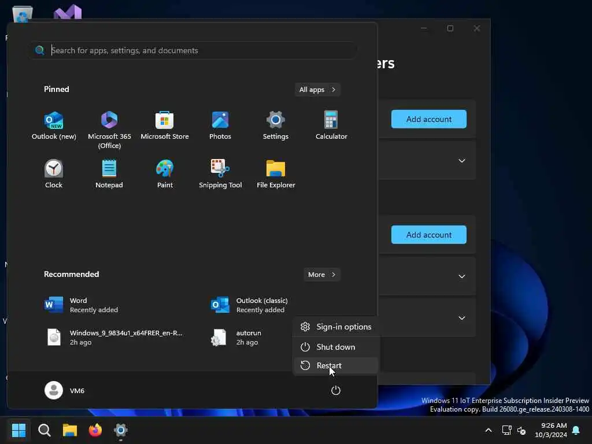The width and height of the screenshot is (592, 444).
Task: Open the pinned Settings app
Action: click(x=276, y=126)
